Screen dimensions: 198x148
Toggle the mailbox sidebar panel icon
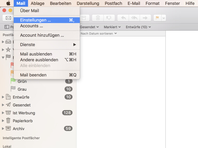point(7,27)
